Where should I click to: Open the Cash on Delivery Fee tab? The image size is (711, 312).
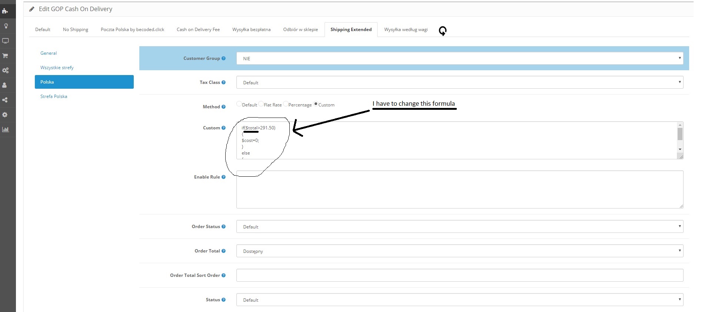tap(198, 30)
